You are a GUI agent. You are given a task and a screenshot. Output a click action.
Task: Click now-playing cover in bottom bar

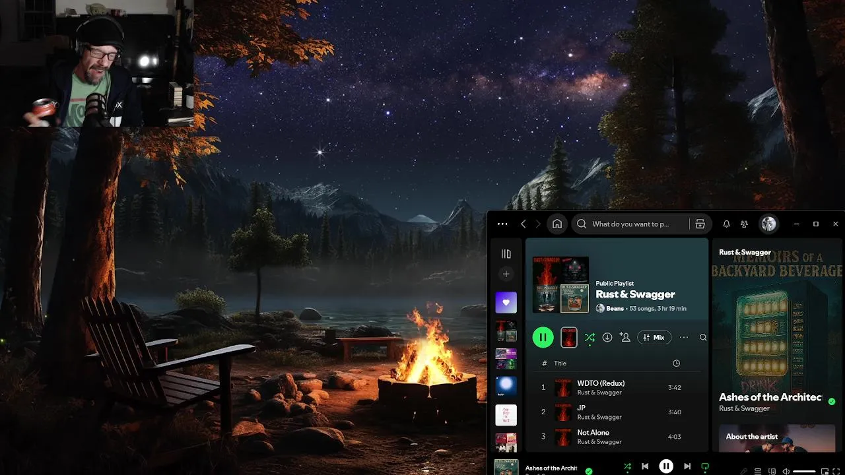coord(506,467)
